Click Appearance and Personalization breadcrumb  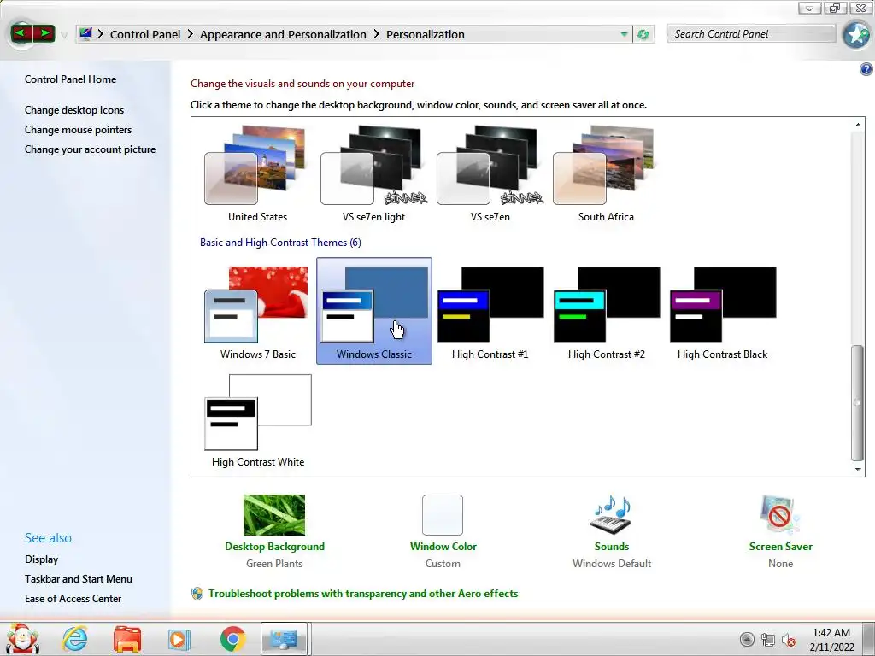click(x=283, y=34)
